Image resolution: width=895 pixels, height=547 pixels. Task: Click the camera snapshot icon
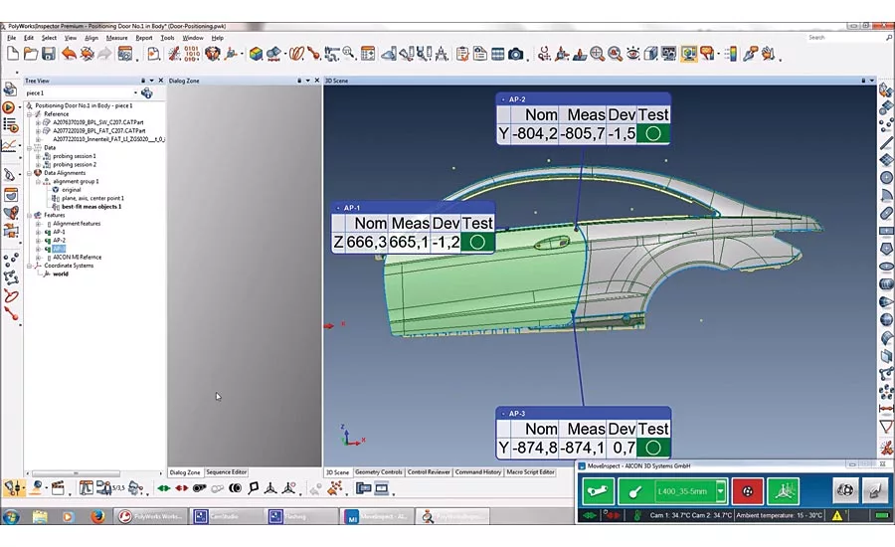(516, 55)
